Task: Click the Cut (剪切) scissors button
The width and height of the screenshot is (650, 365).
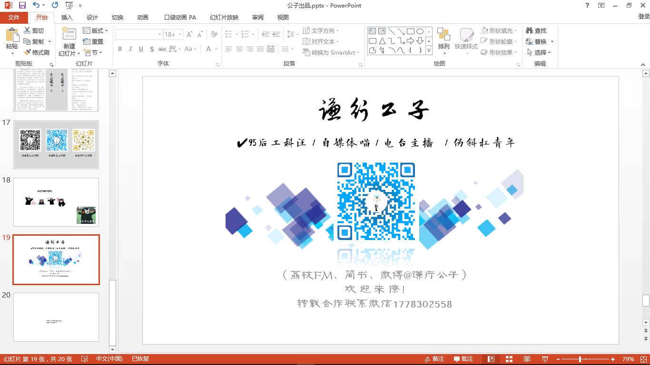Action: pyautogui.click(x=34, y=31)
